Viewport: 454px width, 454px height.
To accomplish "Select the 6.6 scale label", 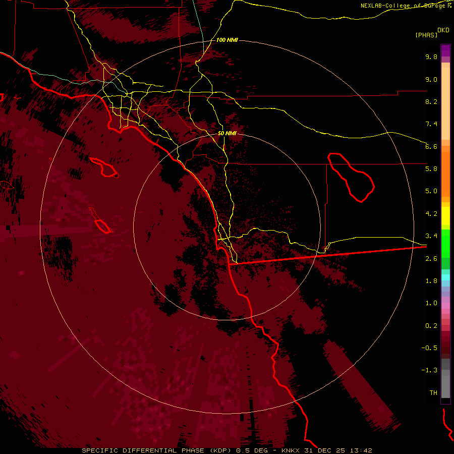I will point(431,146).
